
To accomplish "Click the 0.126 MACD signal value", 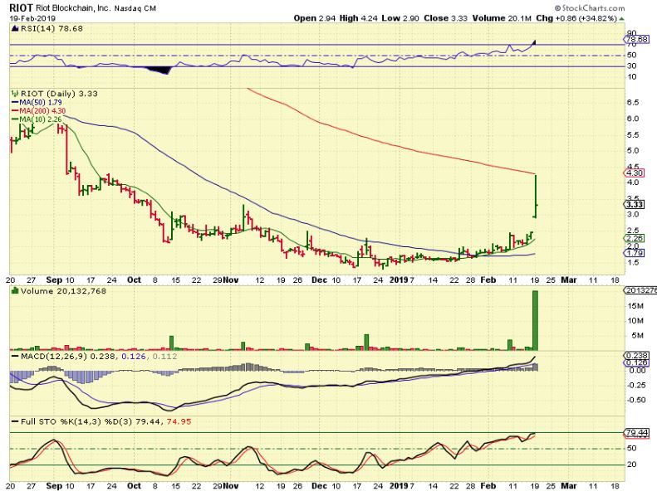I will point(134,357).
